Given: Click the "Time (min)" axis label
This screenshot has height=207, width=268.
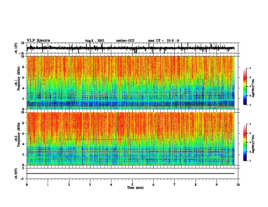Looking at the screenshot, I should pyautogui.click(x=135, y=188).
